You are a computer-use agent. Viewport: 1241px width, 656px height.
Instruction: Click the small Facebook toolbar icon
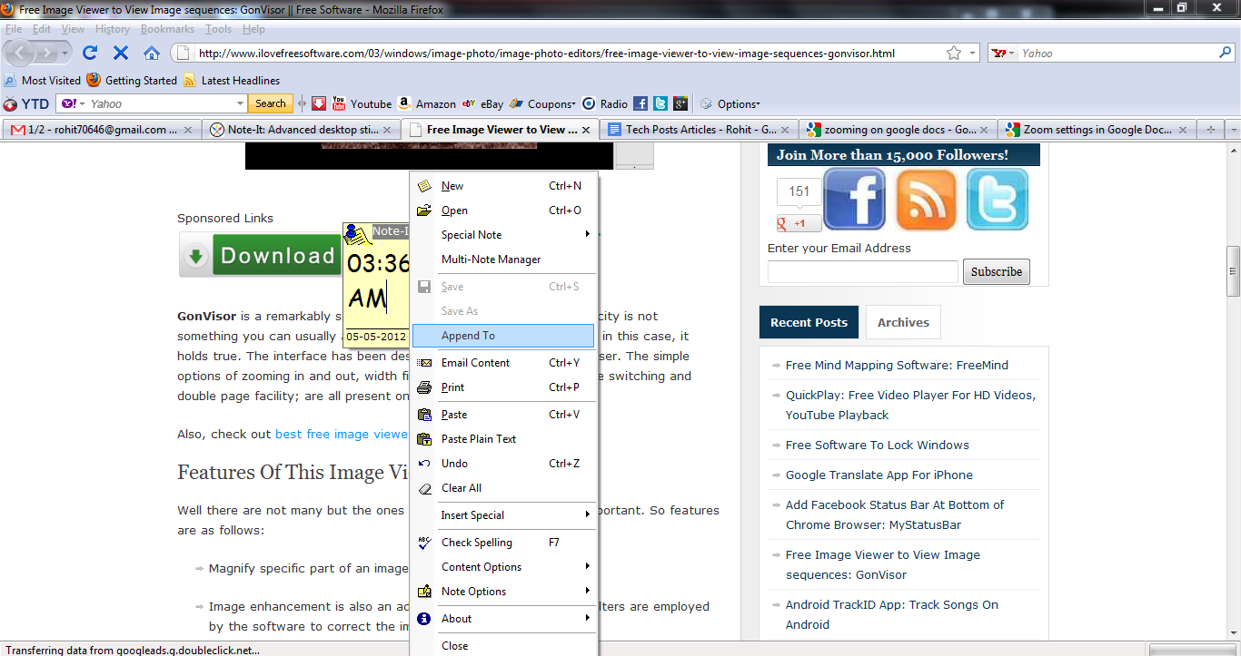point(640,103)
